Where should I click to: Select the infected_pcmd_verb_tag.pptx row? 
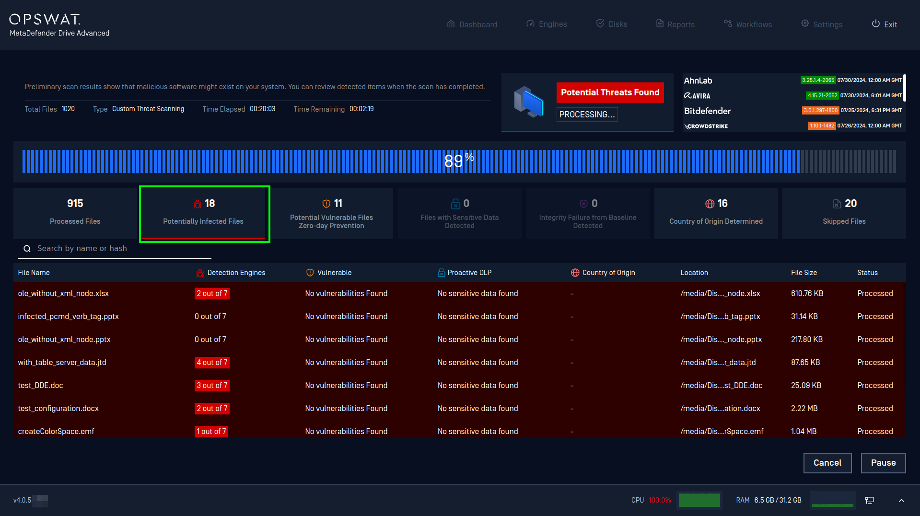[459, 317]
